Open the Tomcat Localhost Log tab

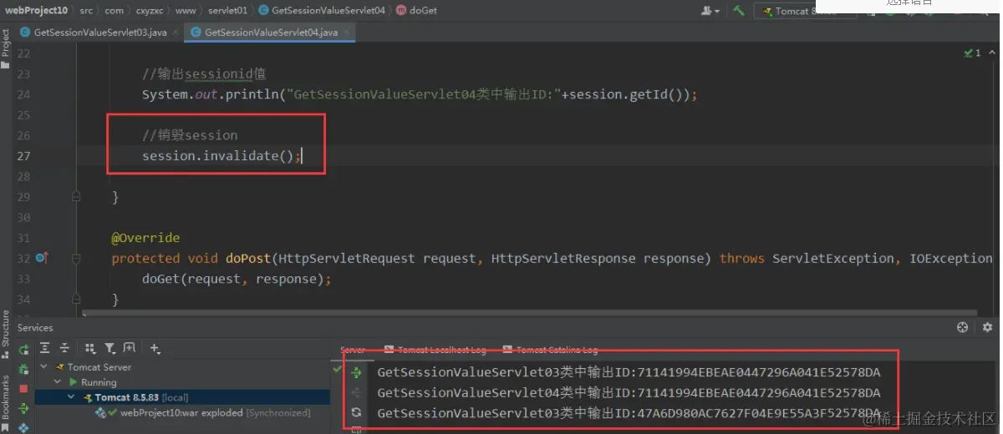pos(435,350)
